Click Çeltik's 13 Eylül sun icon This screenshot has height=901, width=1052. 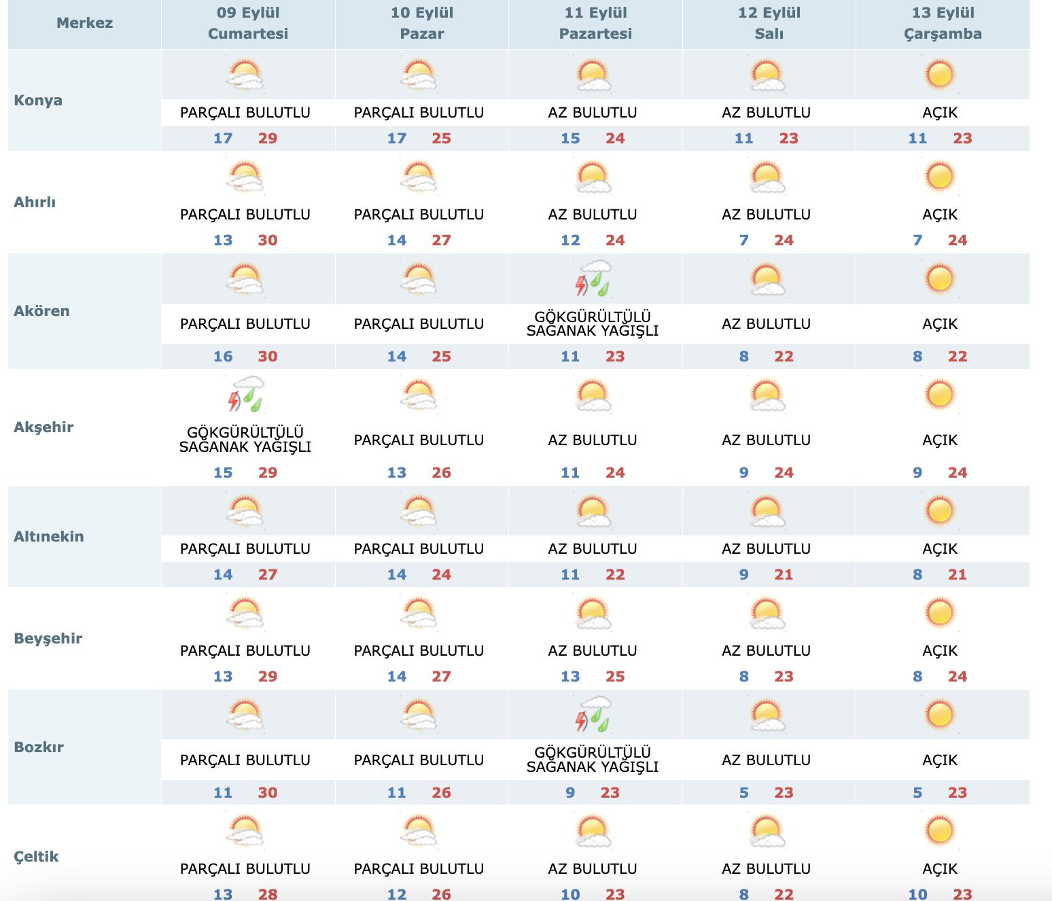pos(940,831)
